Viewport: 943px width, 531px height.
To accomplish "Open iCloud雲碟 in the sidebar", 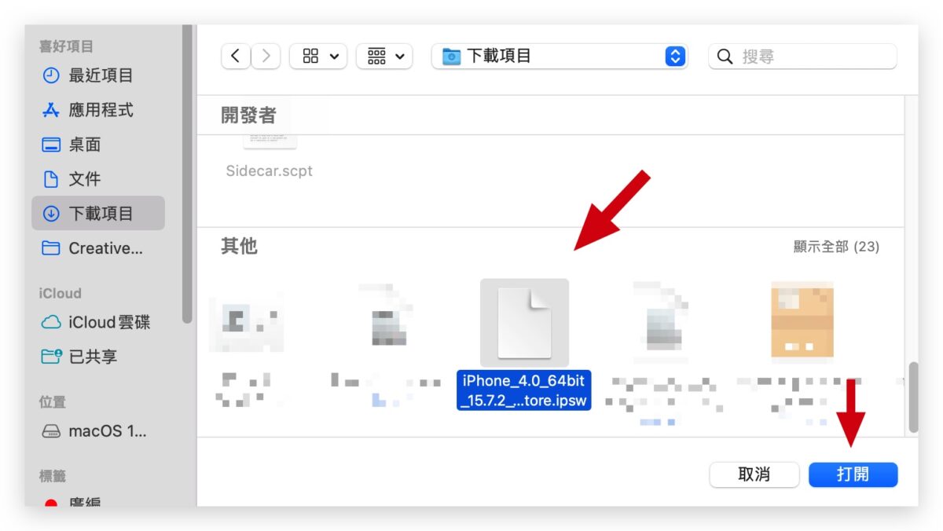I will click(x=108, y=322).
